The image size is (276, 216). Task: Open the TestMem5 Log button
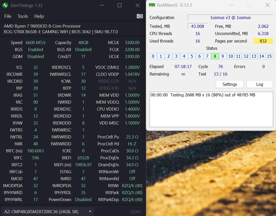pos(260,84)
